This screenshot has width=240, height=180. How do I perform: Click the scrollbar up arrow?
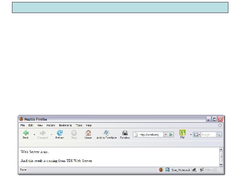(221, 150)
